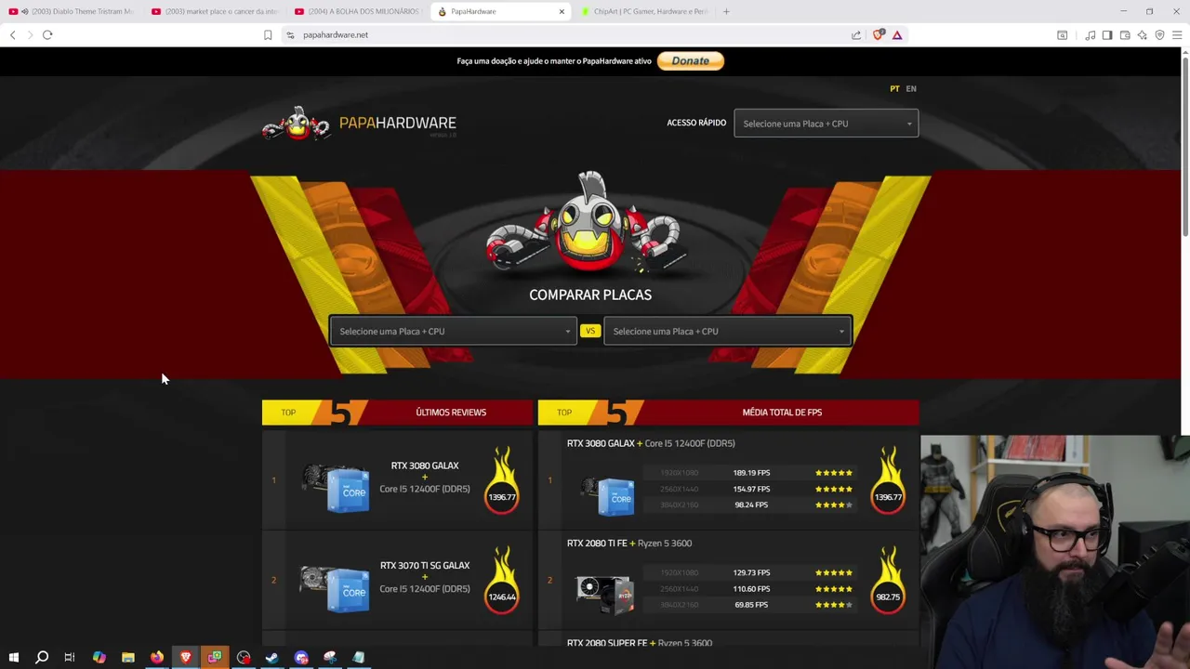Click RTX 2080 TI FE thumbnail image

tap(605, 596)
